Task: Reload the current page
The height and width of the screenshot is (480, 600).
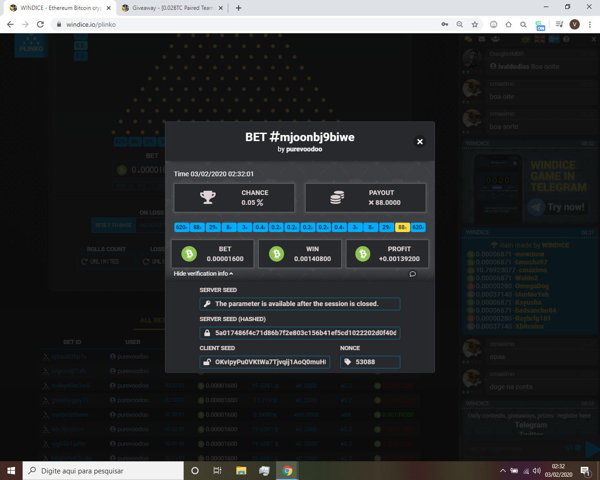Action: pos(40,24)
